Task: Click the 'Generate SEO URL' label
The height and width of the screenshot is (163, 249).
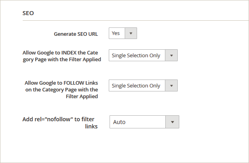Action: 76,34
